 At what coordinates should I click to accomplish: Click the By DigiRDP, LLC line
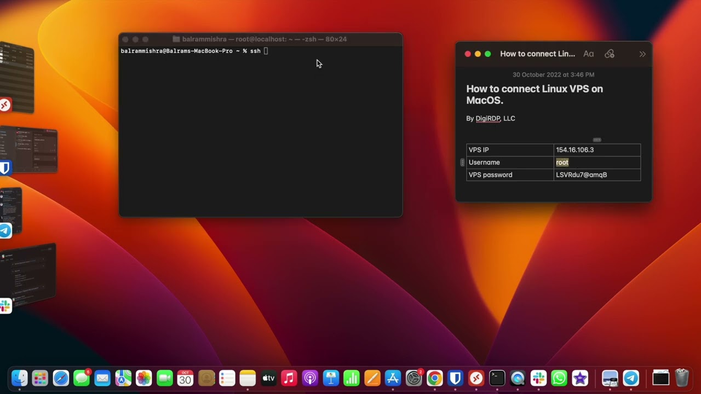point(491,118)
